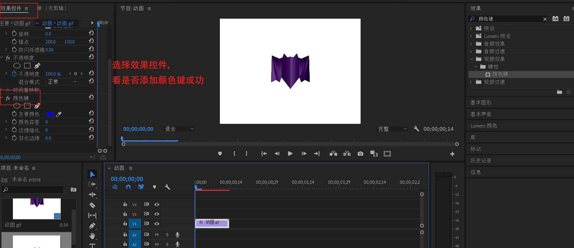Toggle V1 track output eye

pyautogui.click(x=157, y=224)
